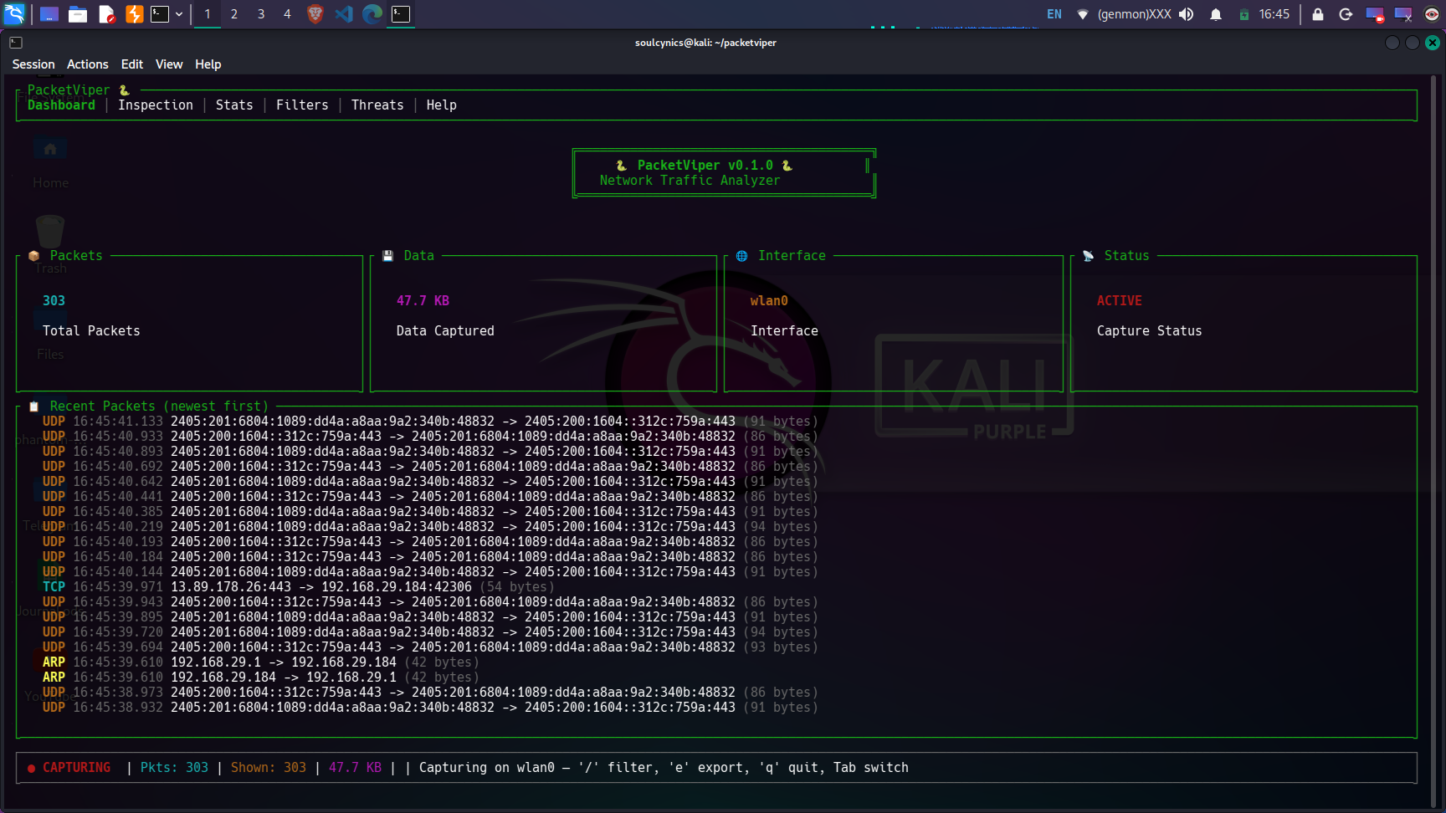Open Microsoft Edge from the panel

[372, 14]
